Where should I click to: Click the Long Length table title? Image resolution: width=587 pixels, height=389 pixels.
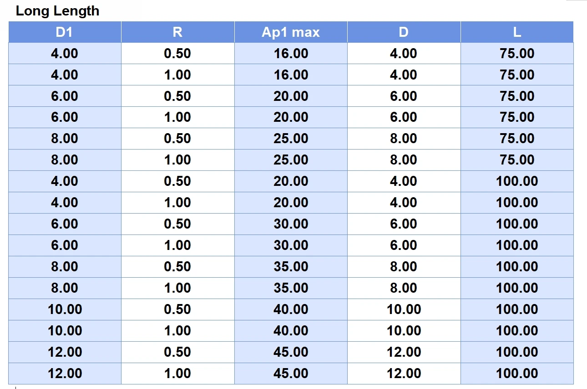tap(57, 11)
